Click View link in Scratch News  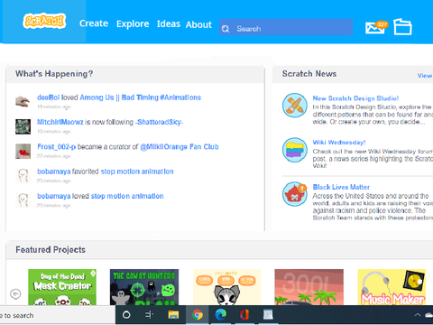pos(425,76)
